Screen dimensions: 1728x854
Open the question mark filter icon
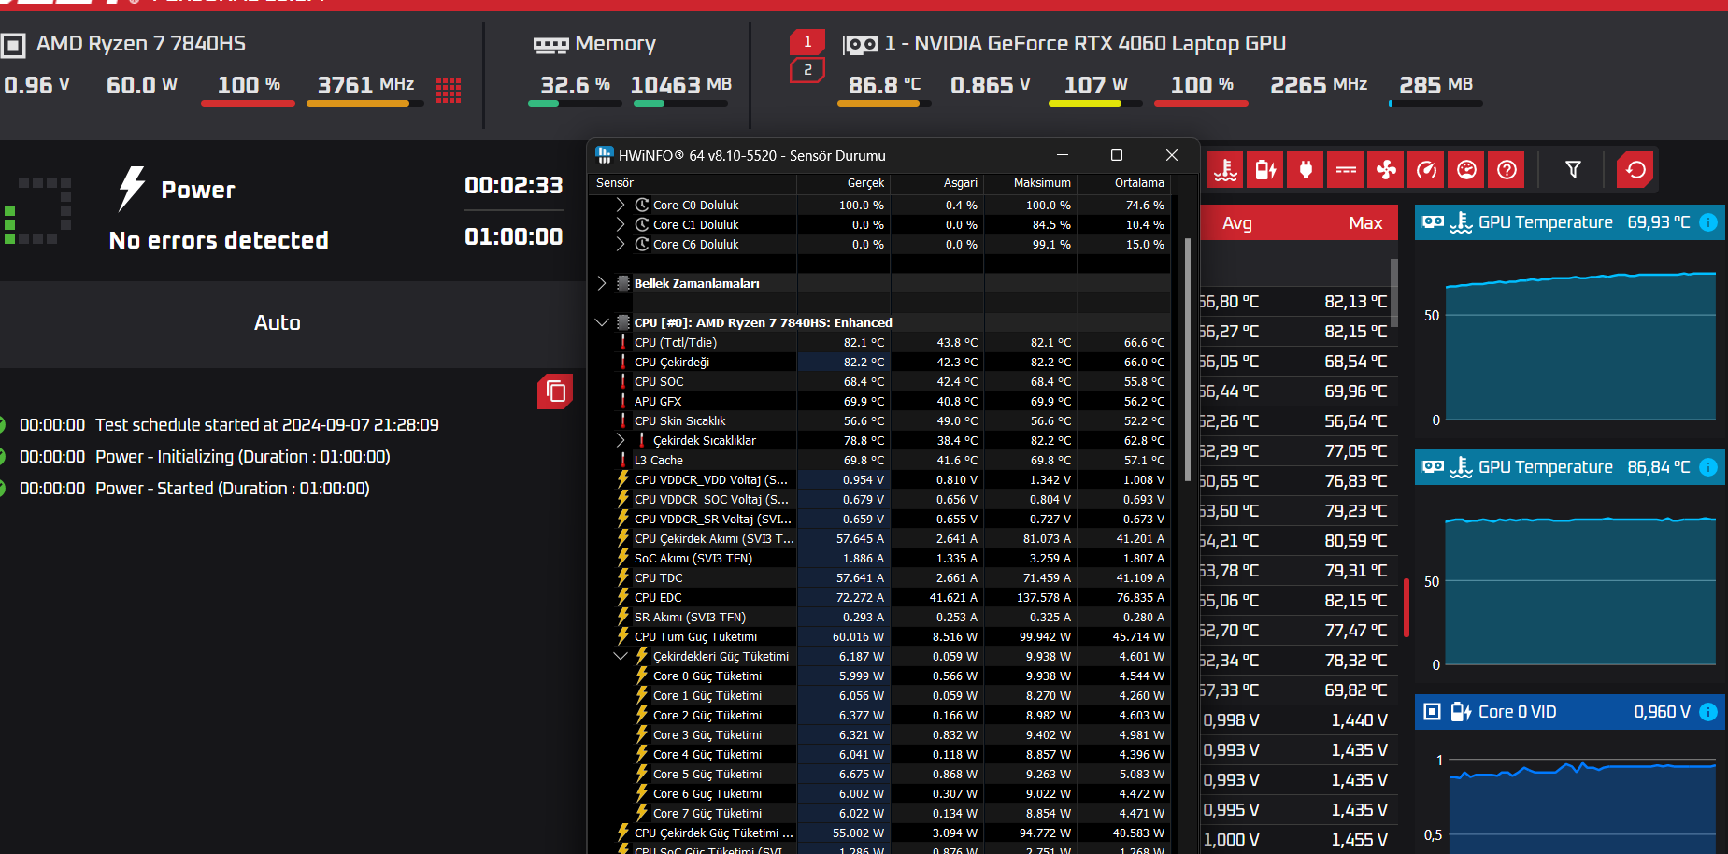pos(1507,170)
